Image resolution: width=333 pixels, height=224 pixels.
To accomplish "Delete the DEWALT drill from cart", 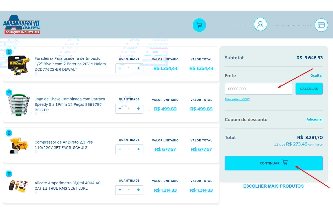I will (x=9, y=52).
